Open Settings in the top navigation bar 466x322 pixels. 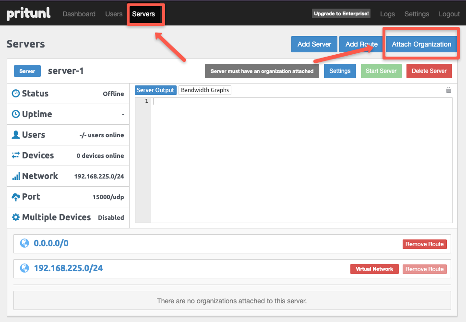pyautogui.click(x=417, y=14)
